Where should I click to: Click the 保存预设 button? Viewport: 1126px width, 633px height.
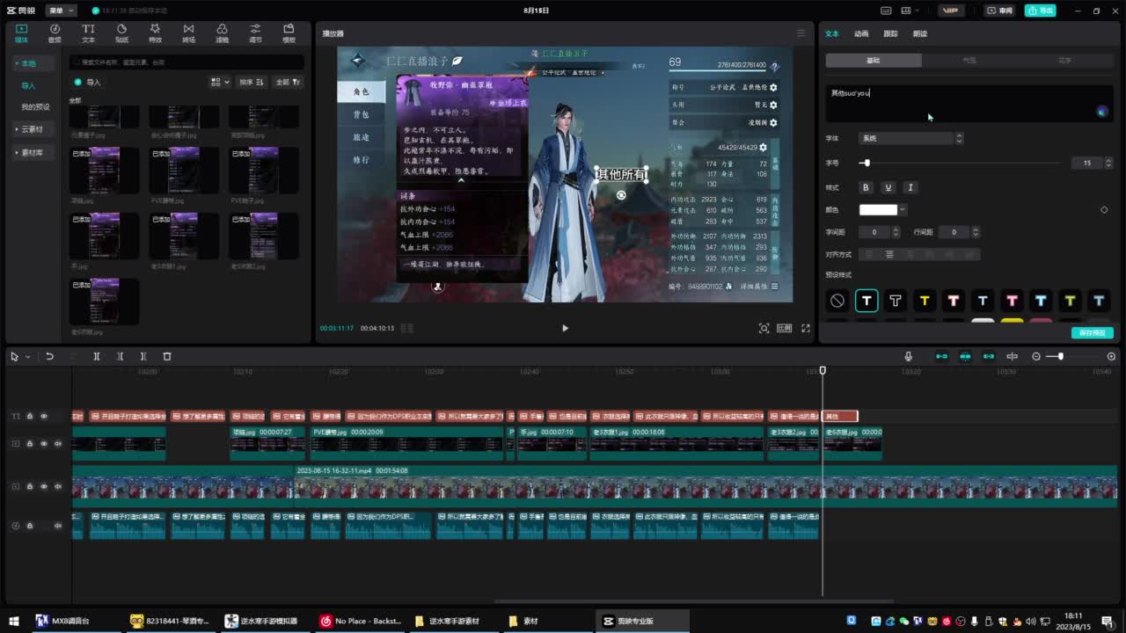(1093, 333)
